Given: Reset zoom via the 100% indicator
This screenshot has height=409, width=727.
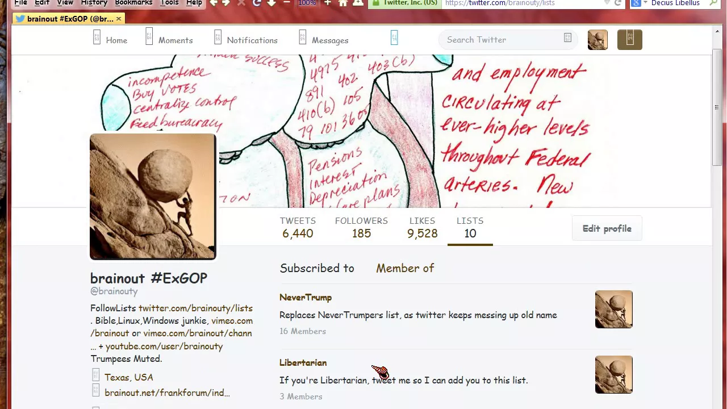Looking at the screenshot, I should click(x=307, y=3).
